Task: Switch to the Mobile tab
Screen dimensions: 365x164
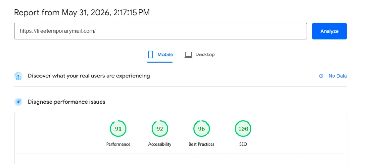Action: tap(160, 55)
